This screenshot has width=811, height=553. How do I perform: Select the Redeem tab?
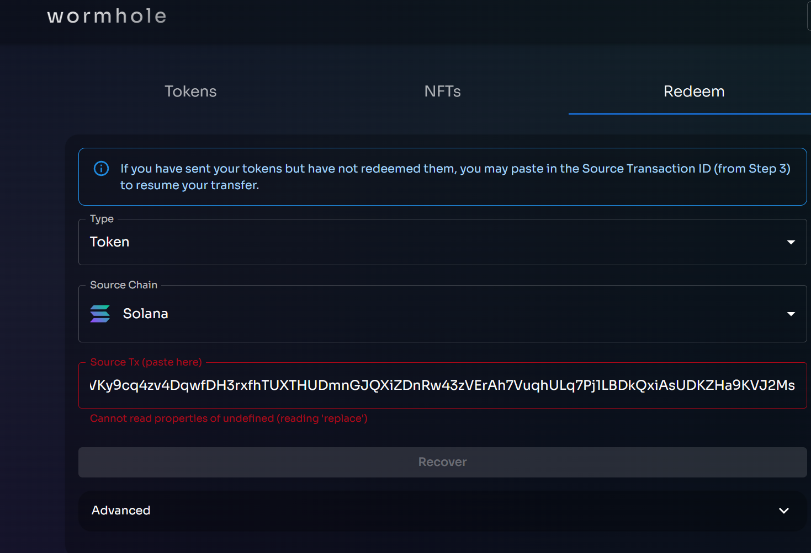click(x=693, y=92)
